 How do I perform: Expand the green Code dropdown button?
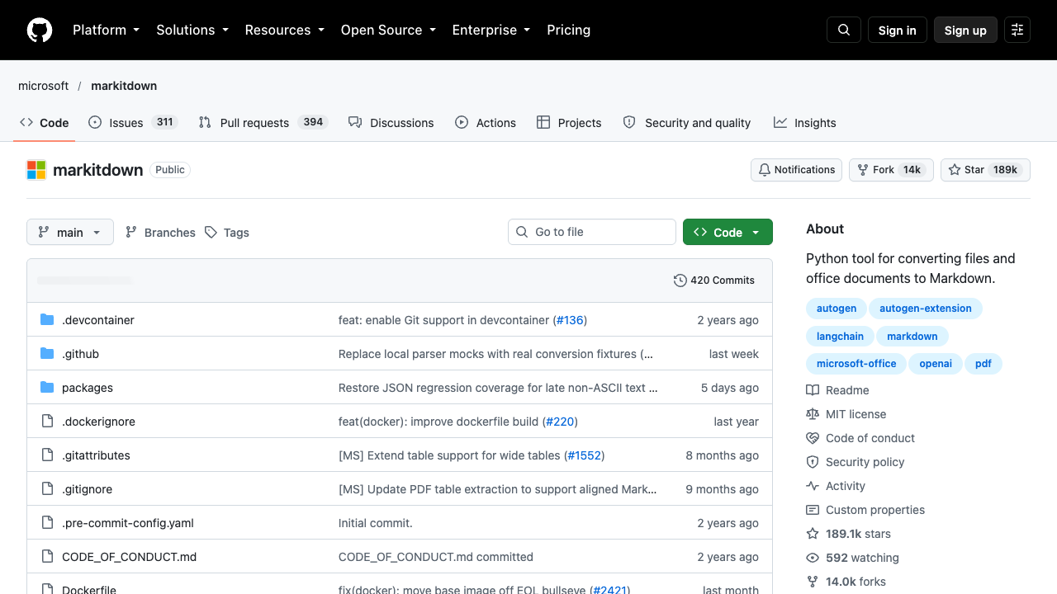728,233
